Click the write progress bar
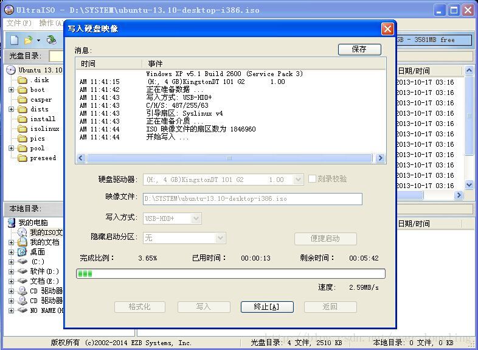Screen dimensions: 478x350 pos(230,274)
